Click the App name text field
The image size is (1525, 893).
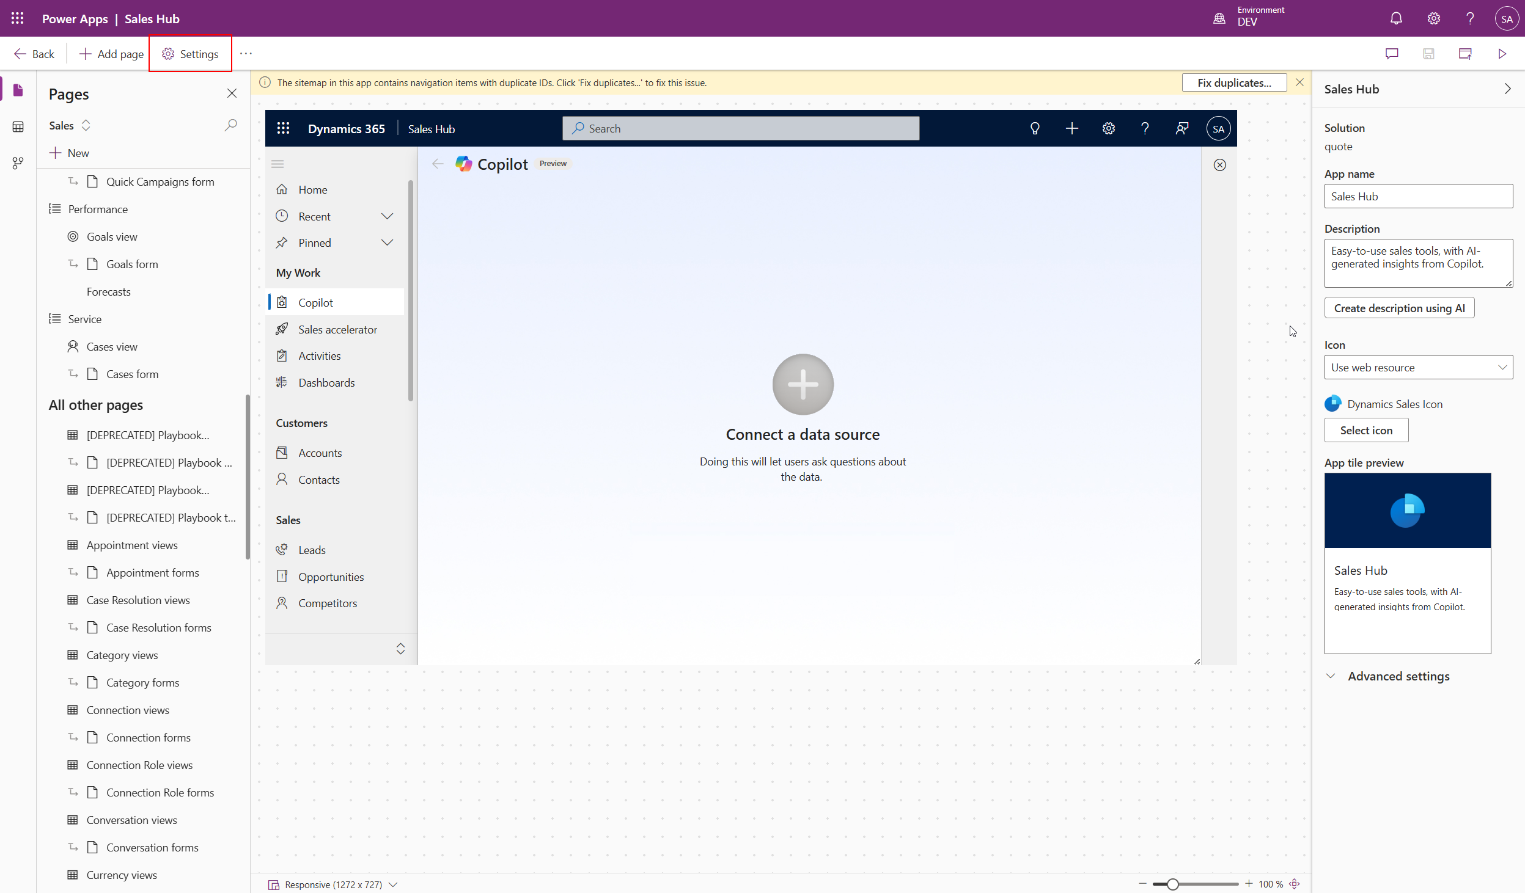point(1418,196)
